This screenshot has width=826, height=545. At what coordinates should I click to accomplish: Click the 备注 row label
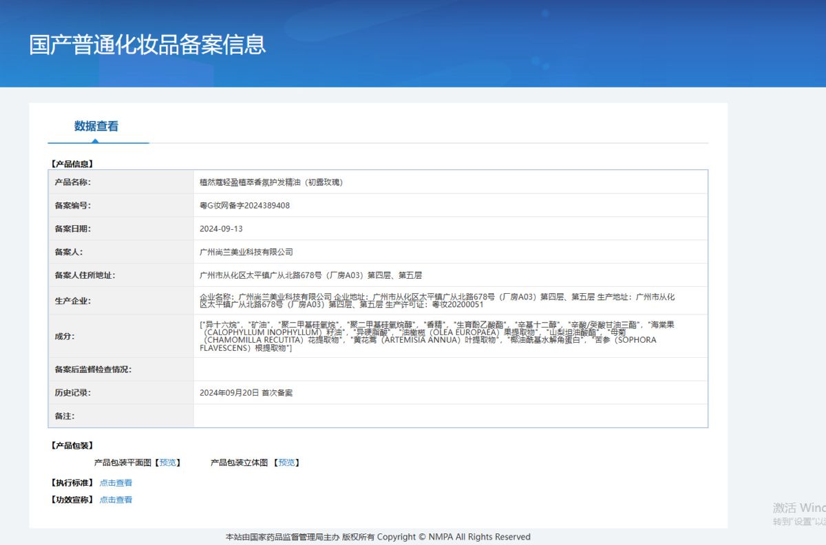click(x=65, y=416)
